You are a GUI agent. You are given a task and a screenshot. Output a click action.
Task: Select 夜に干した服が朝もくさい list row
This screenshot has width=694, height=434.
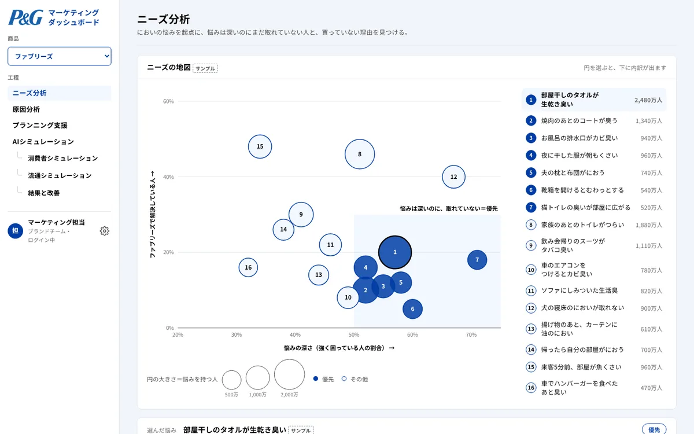pos(594,156)
